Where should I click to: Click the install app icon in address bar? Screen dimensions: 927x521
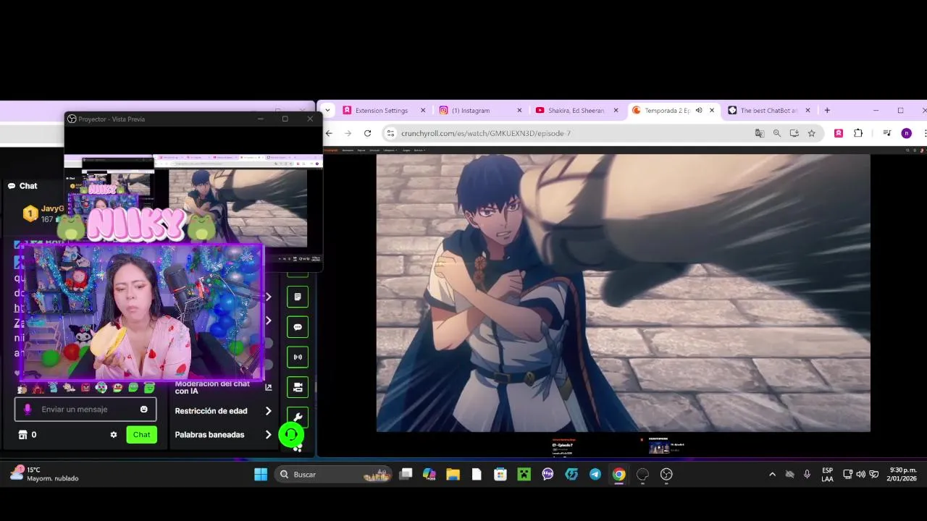(x=794, y=133)
